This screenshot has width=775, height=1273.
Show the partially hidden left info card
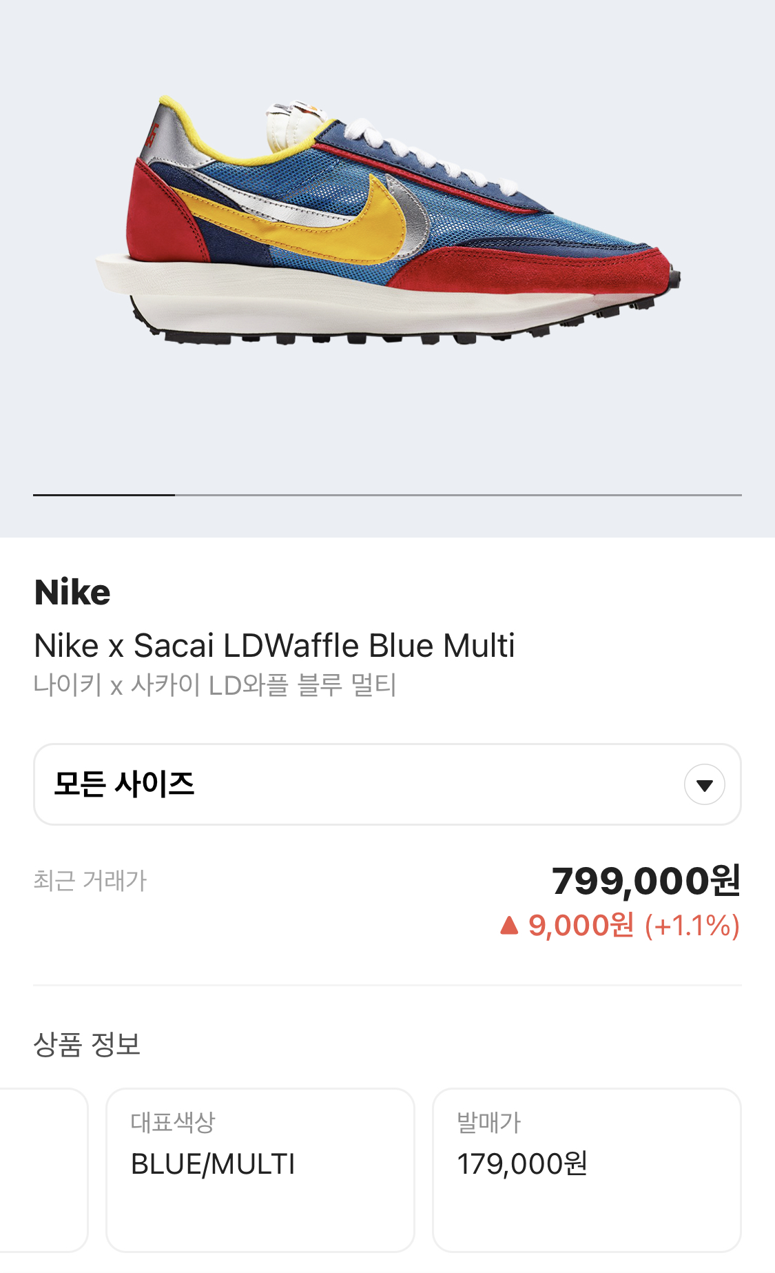click(43, 1170)
